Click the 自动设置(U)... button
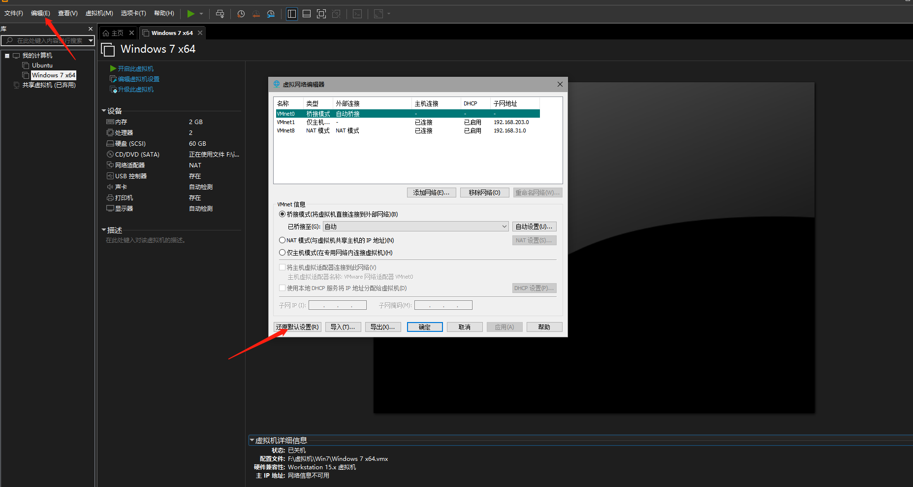913x487 pixels. tap(535, 227)
